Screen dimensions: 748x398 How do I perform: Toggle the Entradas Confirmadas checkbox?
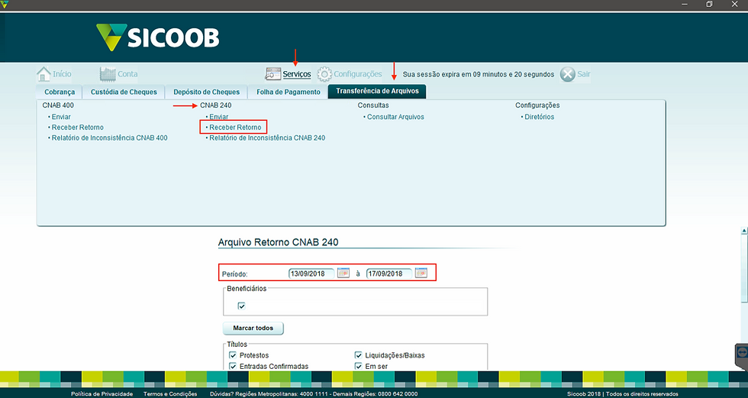(x=233, y=366)
